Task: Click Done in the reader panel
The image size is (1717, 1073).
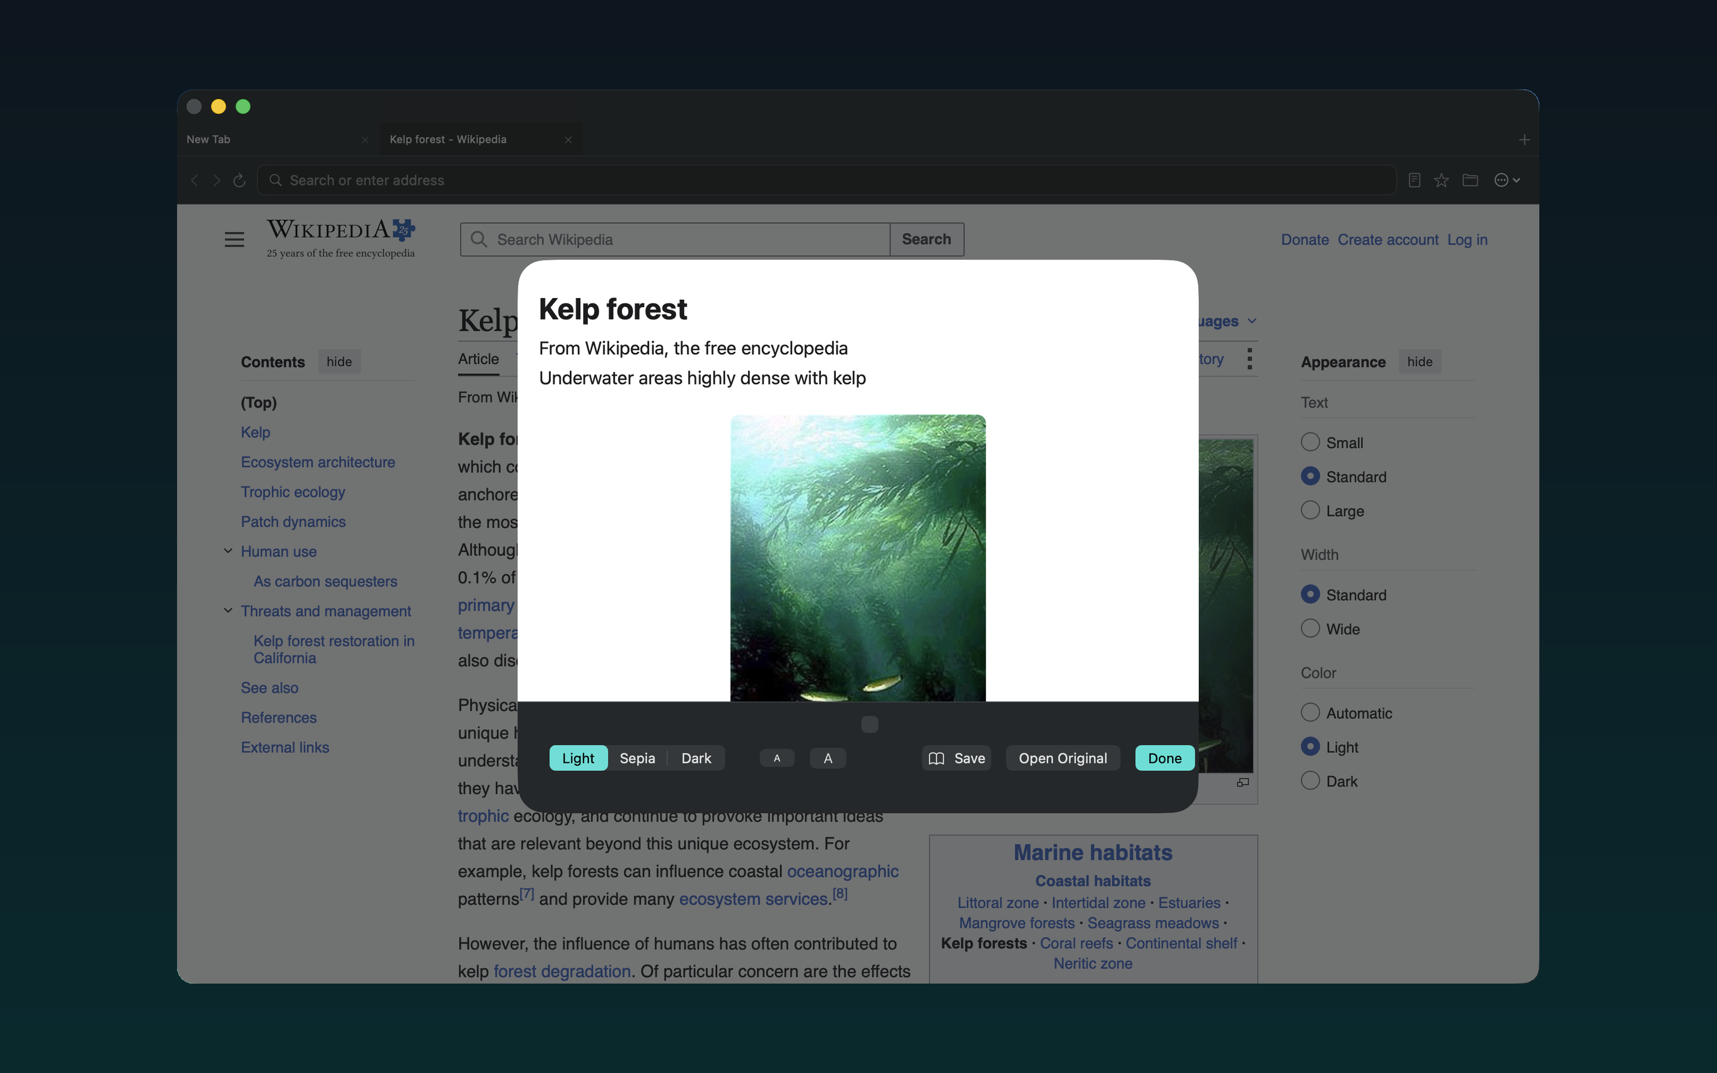Action: coord(1164,758)
